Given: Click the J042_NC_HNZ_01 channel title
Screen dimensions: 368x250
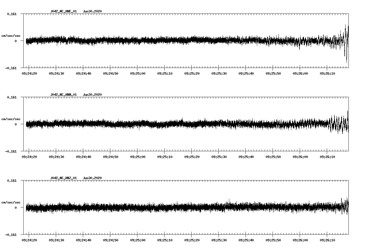Looking at the screenshot, I should coord(63,178).
